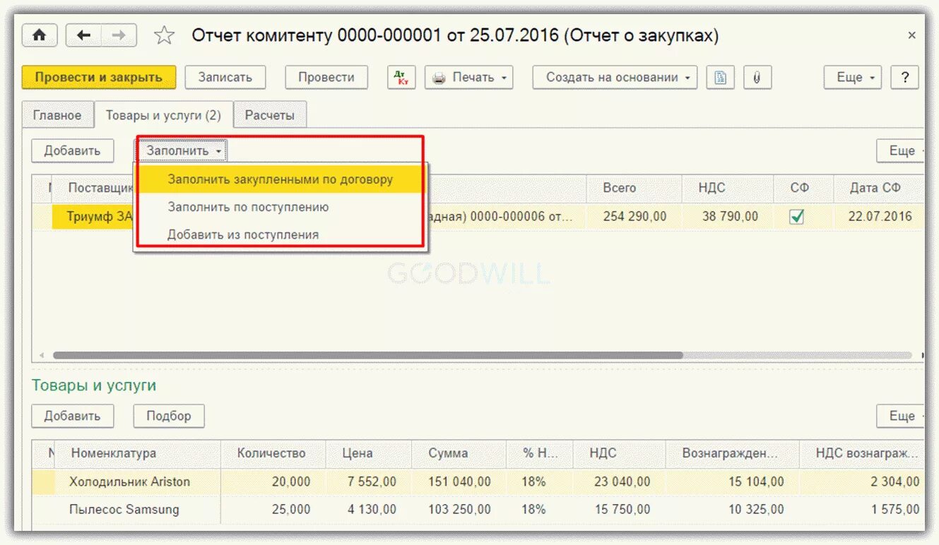Open the Печать dropdown

(469, 78)
